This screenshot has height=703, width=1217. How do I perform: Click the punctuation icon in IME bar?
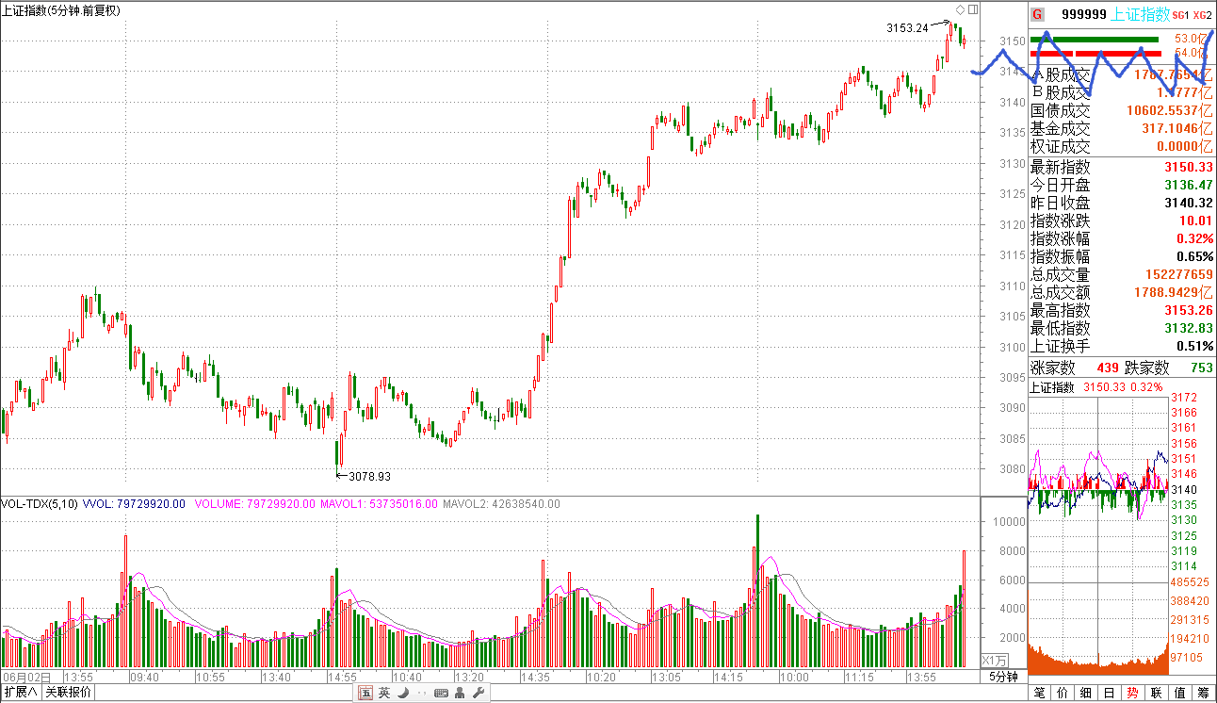(x=420, y=694)
